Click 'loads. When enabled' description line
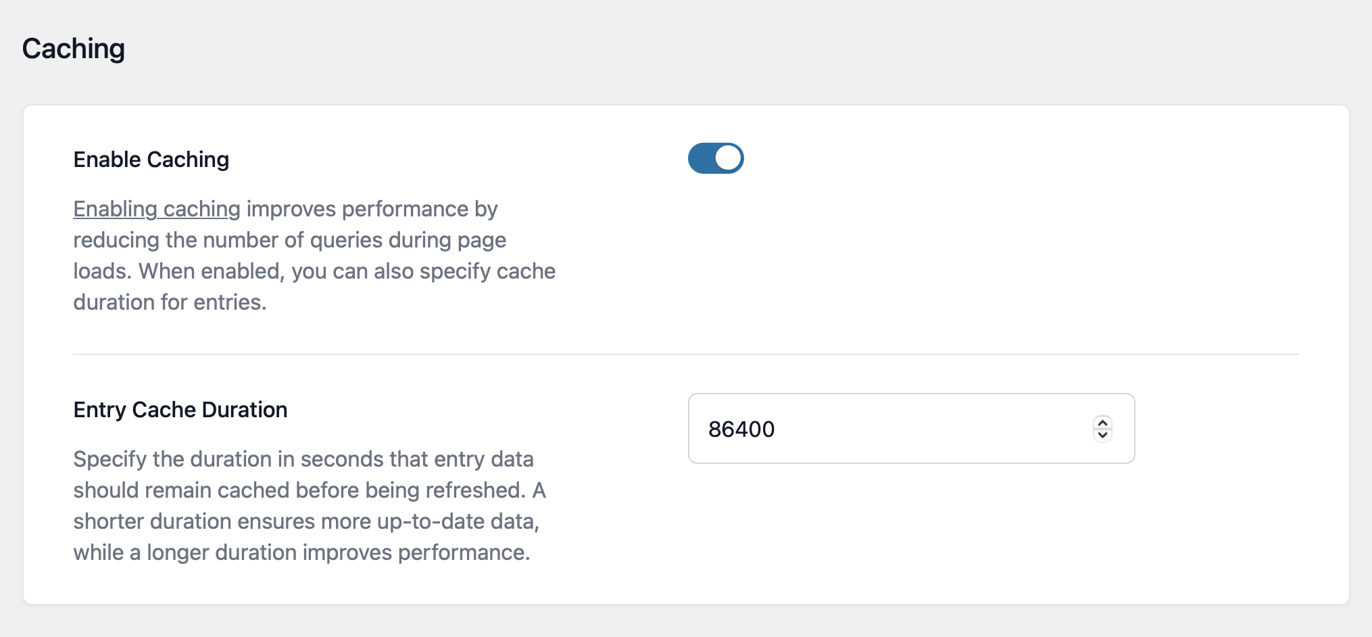 (x=314, y=271)
